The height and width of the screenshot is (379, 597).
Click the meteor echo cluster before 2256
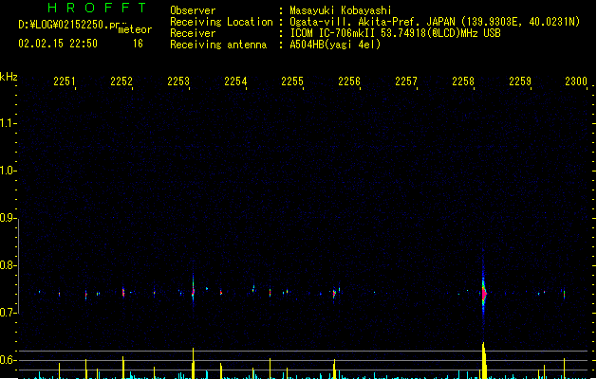tap(335, 293)
